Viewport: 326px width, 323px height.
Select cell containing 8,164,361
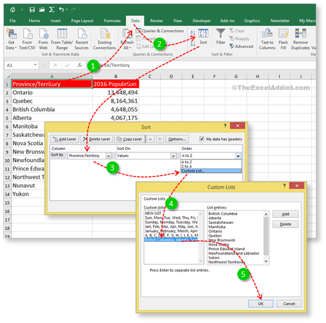115,101
